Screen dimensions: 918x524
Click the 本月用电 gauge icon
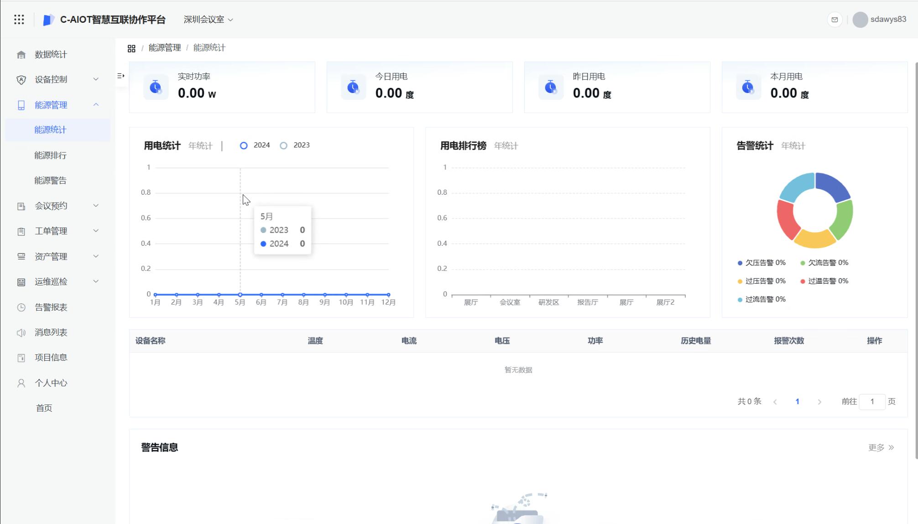(x=748, y=87)
